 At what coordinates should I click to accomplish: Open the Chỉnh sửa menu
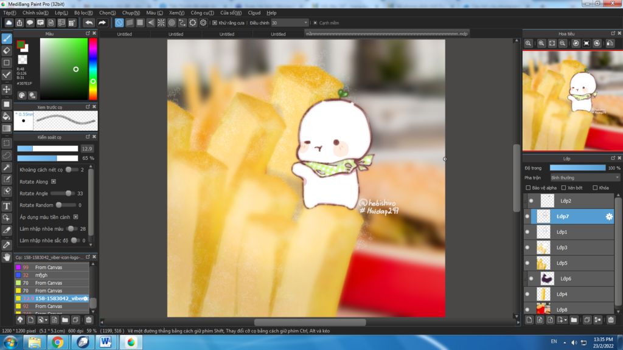click(35, 13)
